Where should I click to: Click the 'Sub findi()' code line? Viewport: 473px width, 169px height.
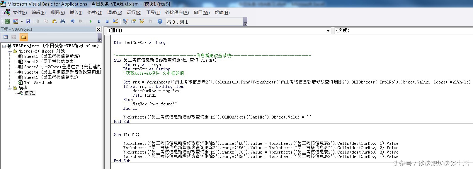[127, 135]
